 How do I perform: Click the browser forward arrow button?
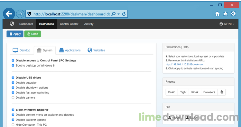tap(20, 14)
